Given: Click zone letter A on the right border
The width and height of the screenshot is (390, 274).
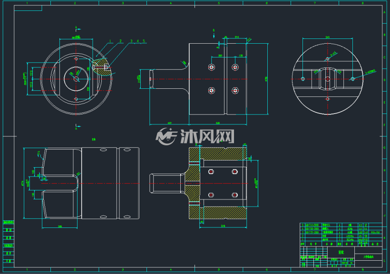Looking at the screenshot, I should coord(384,12).
